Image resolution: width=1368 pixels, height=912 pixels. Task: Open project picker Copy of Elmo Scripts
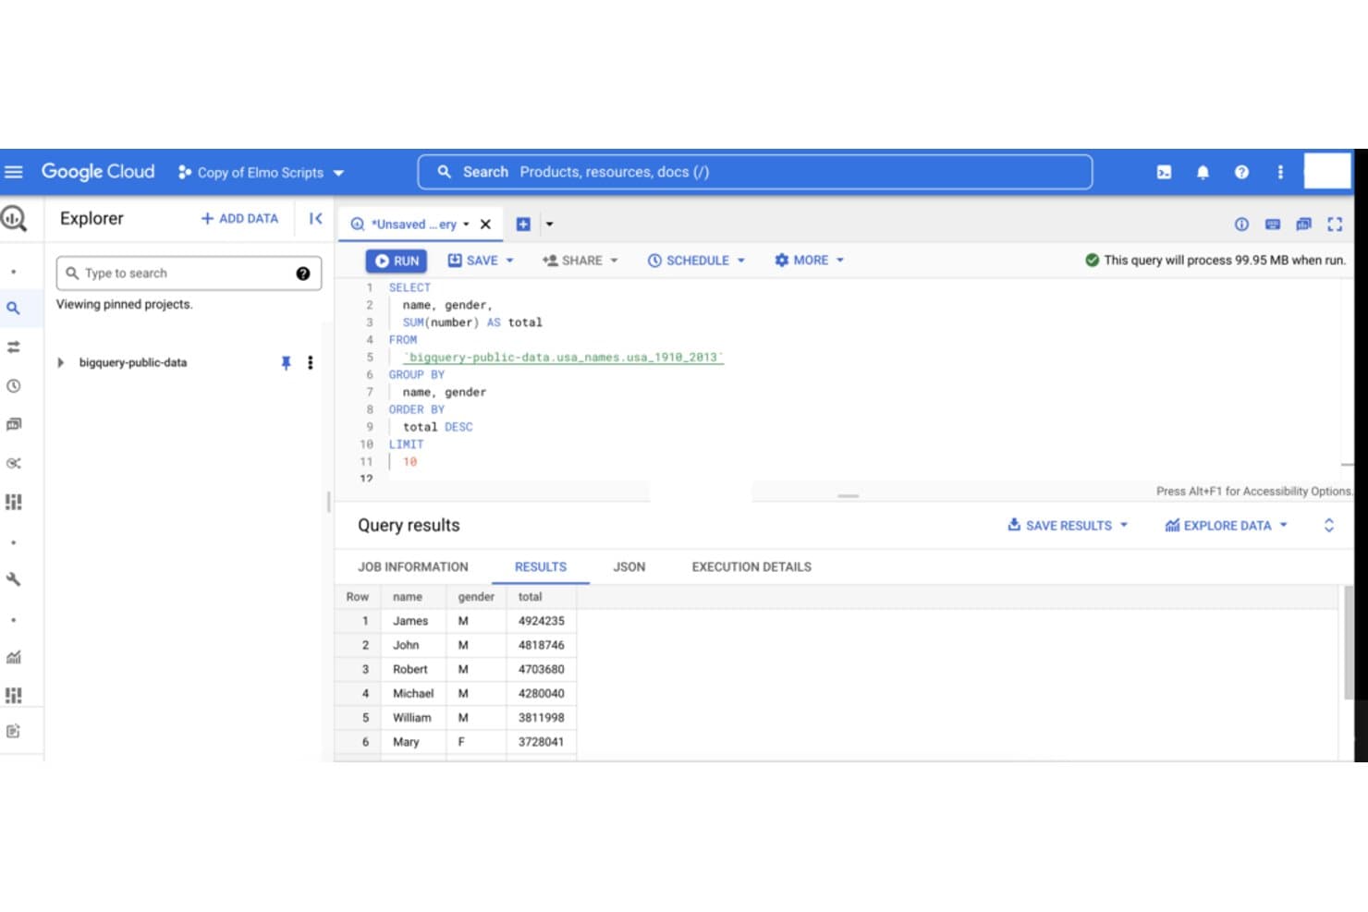(262, 173)
